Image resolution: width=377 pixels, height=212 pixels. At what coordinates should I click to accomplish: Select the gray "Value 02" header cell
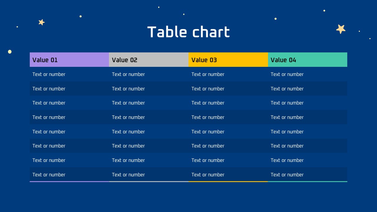[149, 60]
